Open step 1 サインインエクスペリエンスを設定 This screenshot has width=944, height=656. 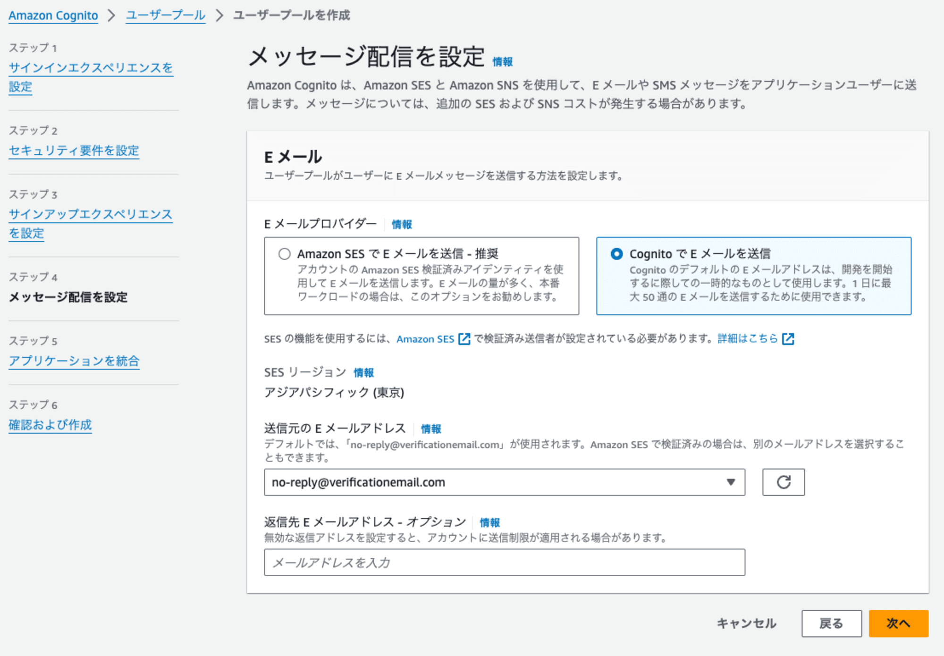coord(91,77)
